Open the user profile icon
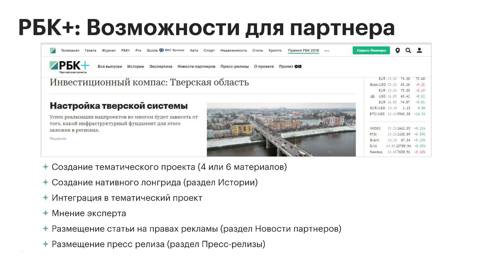Image resolution: width=482 pixels, height=269 pixels. [x=419, y=51]
